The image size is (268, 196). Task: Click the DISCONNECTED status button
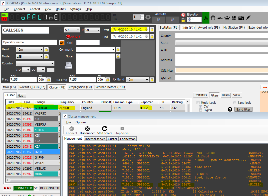50,188
